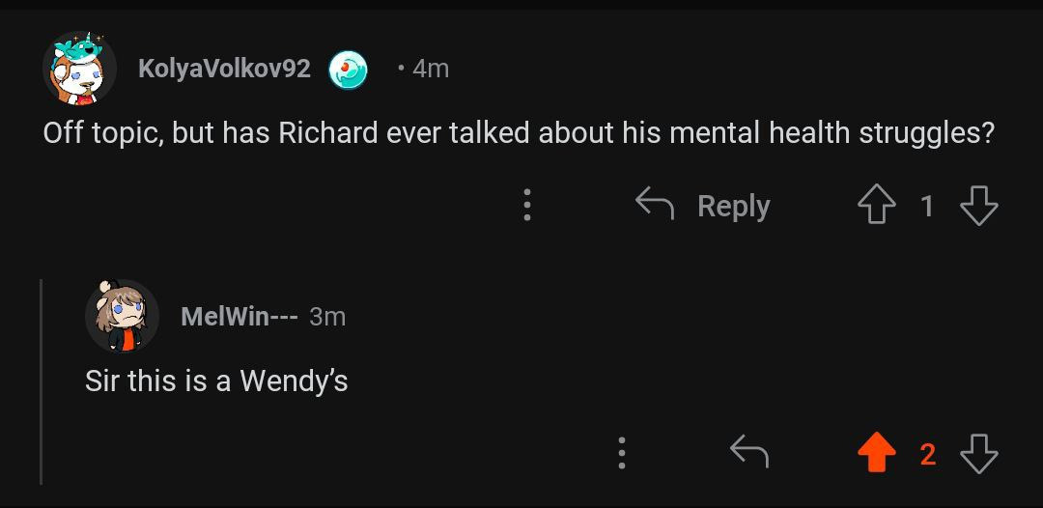The height and width of the screenshot is (508, 1043).
Task: Remove the orange upvote on MelWin's reply
Action: pyautogui.click(x=876, y=453)
